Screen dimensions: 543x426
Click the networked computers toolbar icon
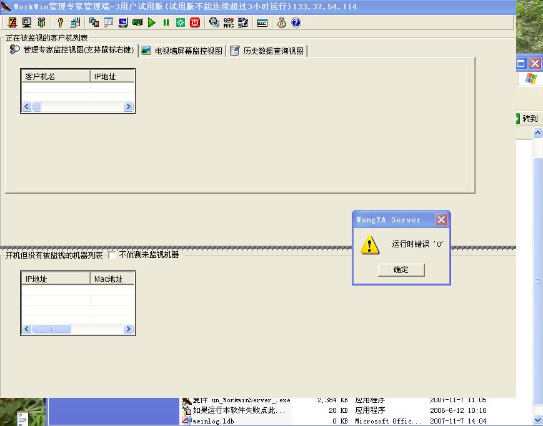(75, 23)
